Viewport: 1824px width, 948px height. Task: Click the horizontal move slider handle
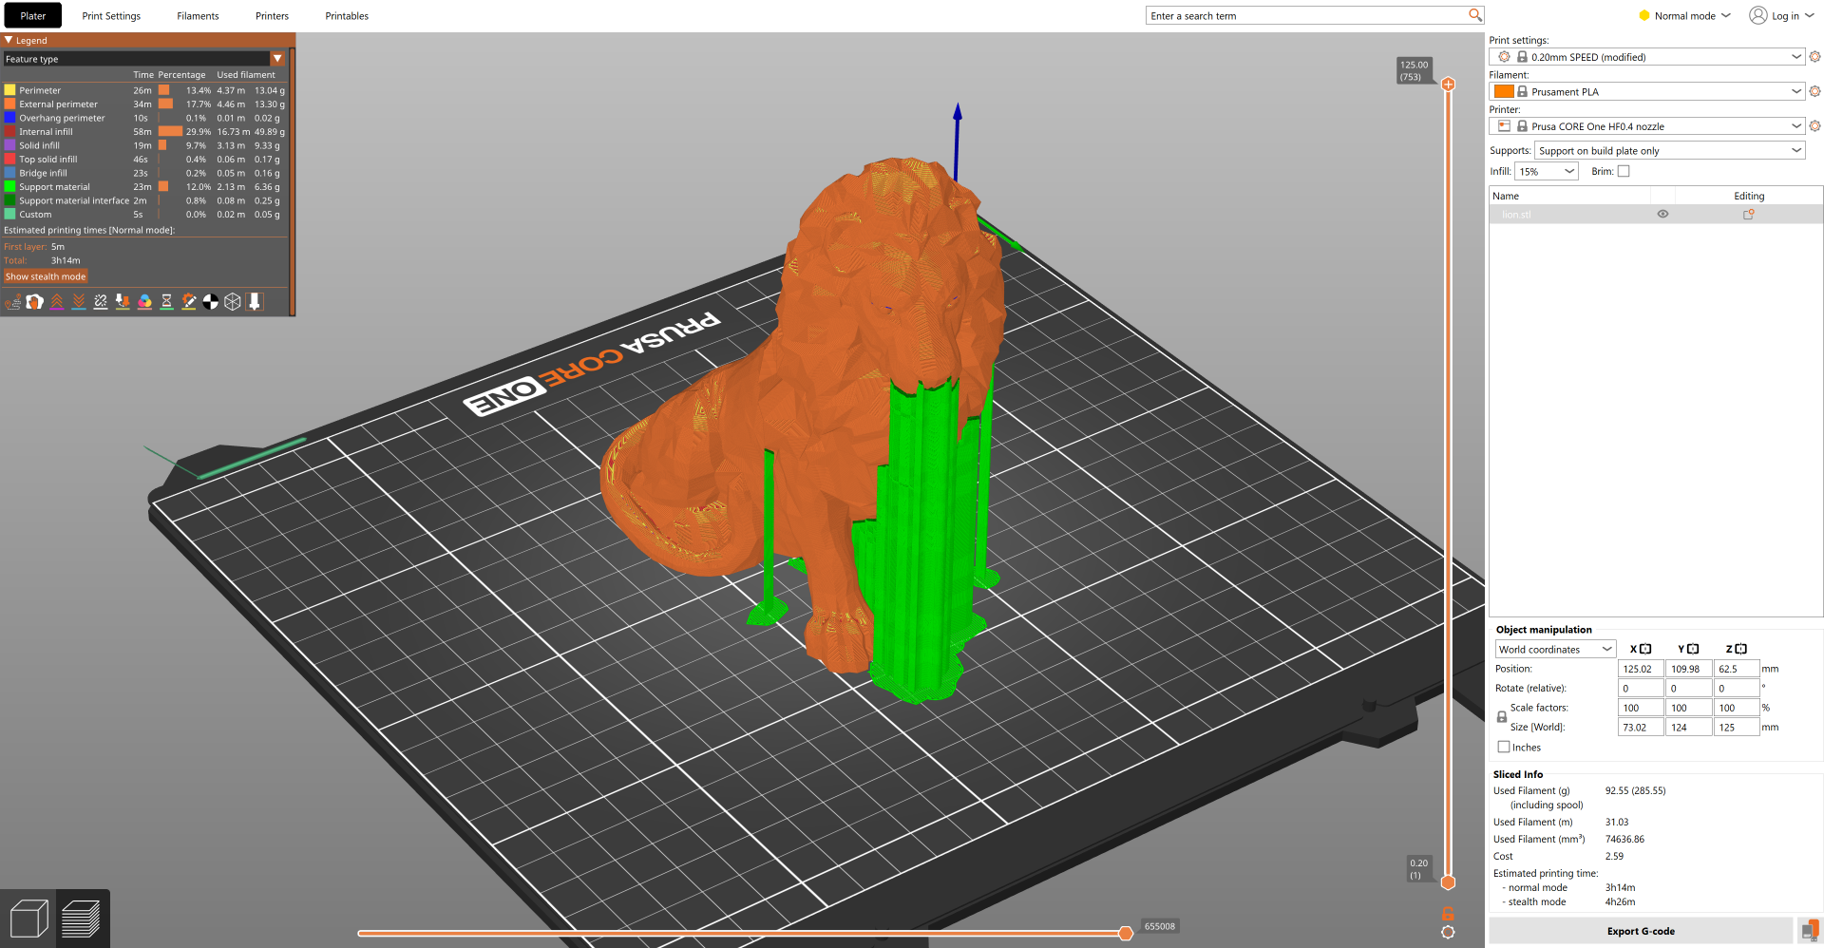click(1126, 933)
